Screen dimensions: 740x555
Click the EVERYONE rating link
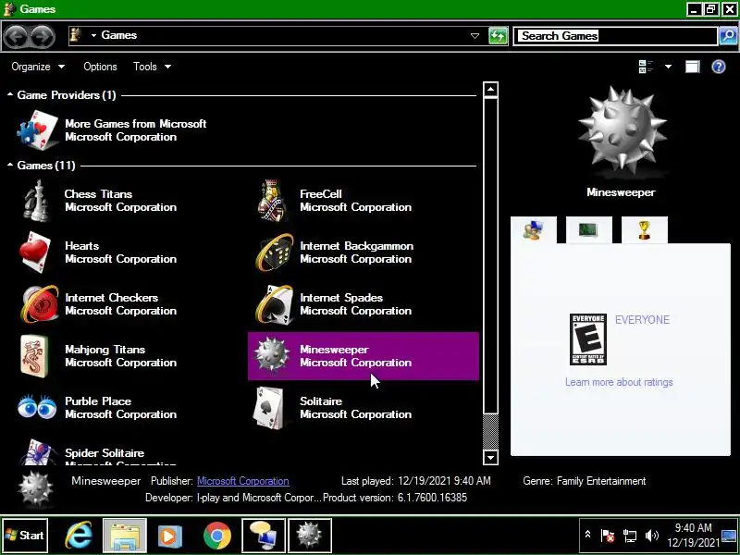pyautogui.click(x=642, y=319)
